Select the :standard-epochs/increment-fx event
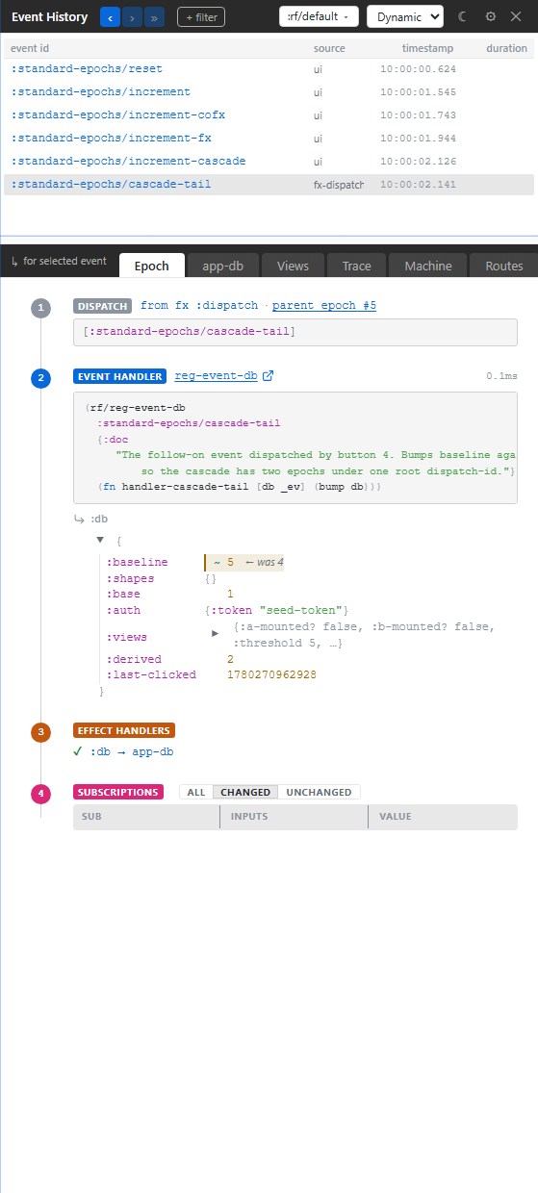The width and height of the screenshot is (538, 1193). [269, 139]
